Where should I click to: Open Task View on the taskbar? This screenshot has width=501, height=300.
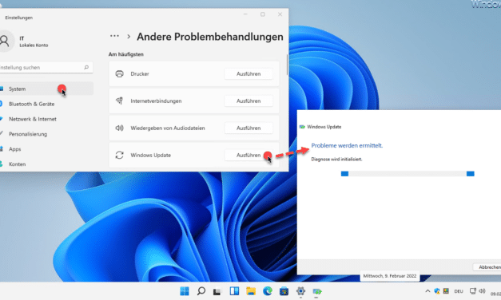tap(217, 291)
